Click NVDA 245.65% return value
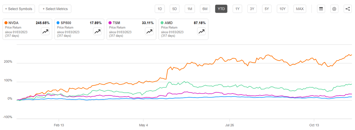The image size is (355, 130). pyautogui.click(x=42, y=23)
